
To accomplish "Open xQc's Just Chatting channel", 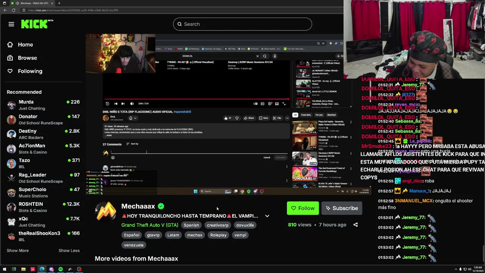I will (x=43, y=222).
